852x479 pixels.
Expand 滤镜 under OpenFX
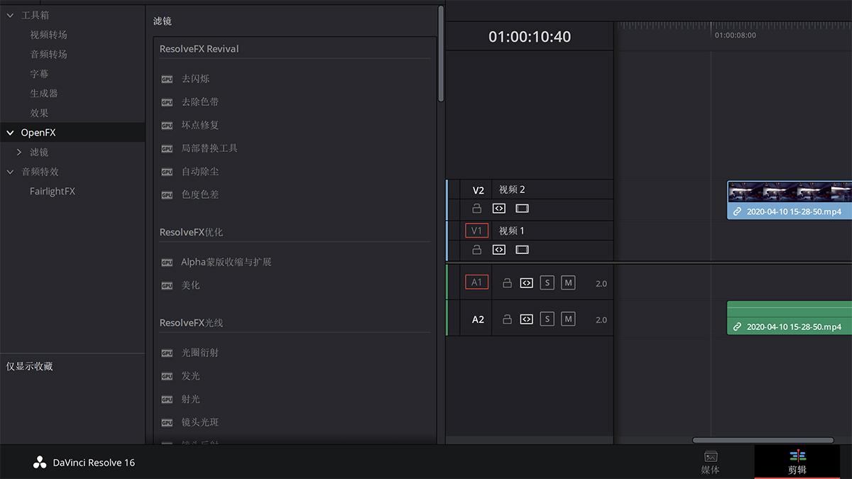click(x=20, y=151)
